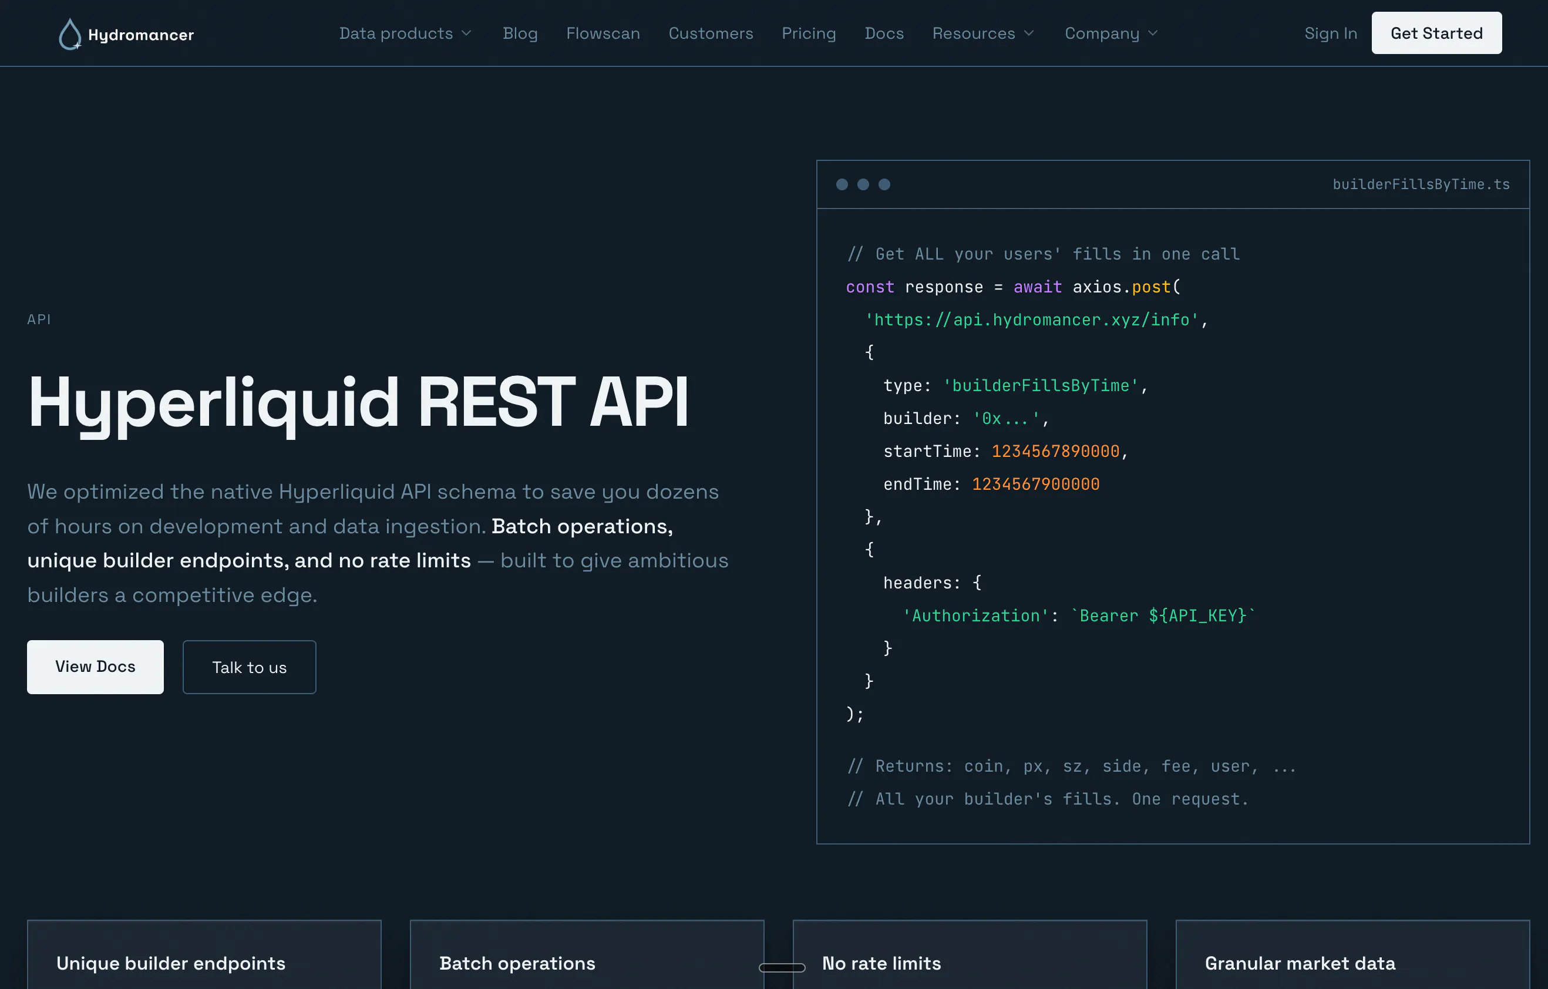Click the small API label above heading
1548x989 pixels.
(x=39, y=319)
